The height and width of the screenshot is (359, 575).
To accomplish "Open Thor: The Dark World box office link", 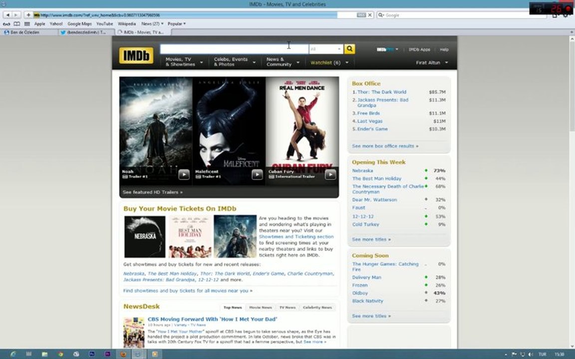I will 382,92.
